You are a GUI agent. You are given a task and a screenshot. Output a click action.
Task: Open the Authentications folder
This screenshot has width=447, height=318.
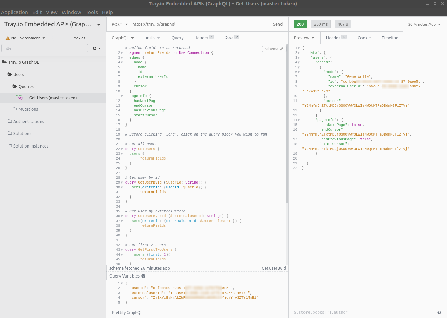coord(28,122)
